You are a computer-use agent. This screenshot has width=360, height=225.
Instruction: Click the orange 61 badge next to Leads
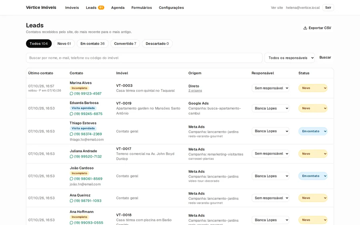pos(101,8)
